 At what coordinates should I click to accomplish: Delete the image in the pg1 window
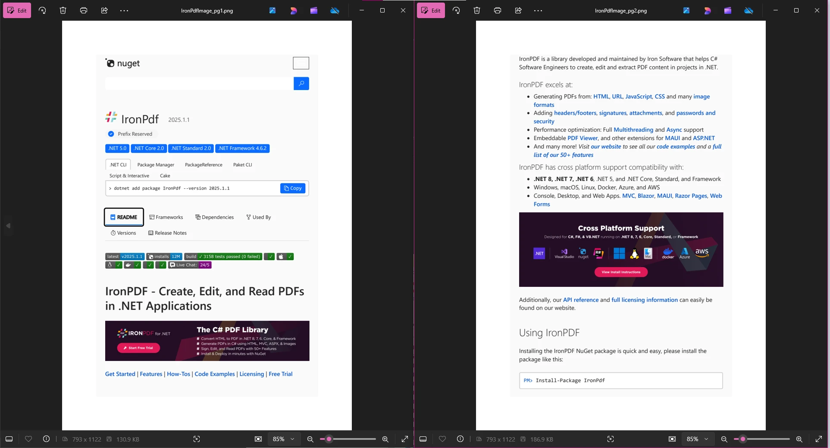tap(63, 10)
